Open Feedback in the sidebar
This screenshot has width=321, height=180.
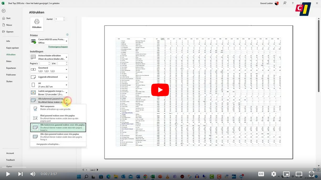coord(10,160)
